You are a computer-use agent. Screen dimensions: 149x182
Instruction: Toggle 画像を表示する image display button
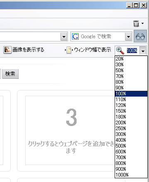(x=24, y=50)
